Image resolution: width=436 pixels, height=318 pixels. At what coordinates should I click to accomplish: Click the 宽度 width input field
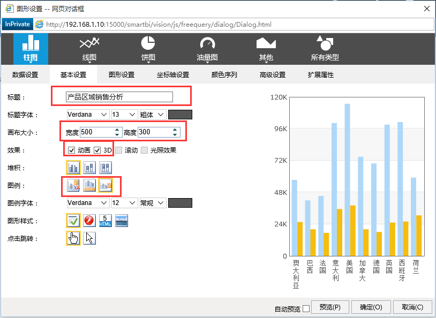[101, 132]
